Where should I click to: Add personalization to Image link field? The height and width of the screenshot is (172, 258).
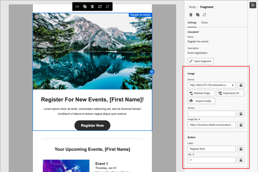pos(241,125)
